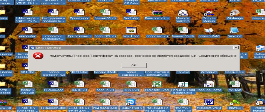Select the ФОРМА 4 новая.xls icon
The width and height of the screenshot is (265, 112).
(x=183, y=102)
